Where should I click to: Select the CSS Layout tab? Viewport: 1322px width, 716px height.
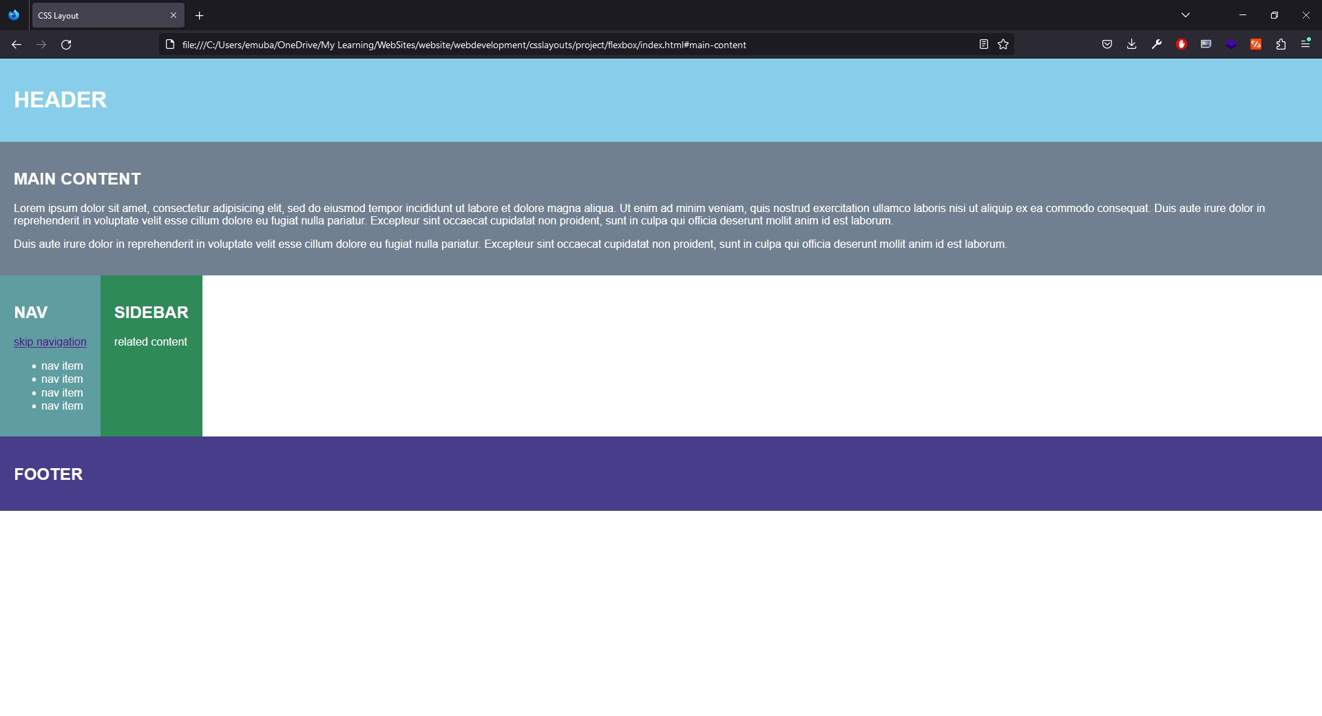pos(108,15)
